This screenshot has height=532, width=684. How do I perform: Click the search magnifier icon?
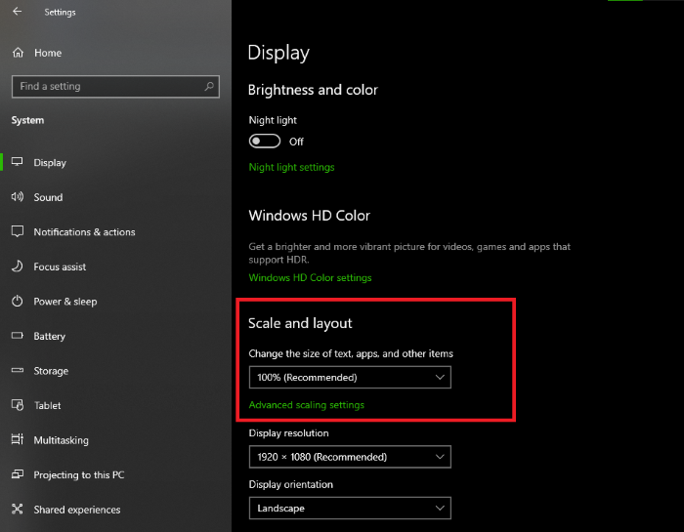(x=209, y=86)
